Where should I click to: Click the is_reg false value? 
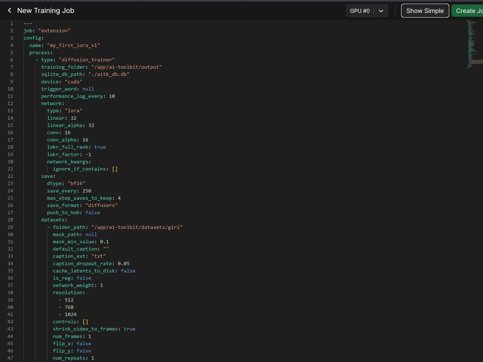pos(84,278)
